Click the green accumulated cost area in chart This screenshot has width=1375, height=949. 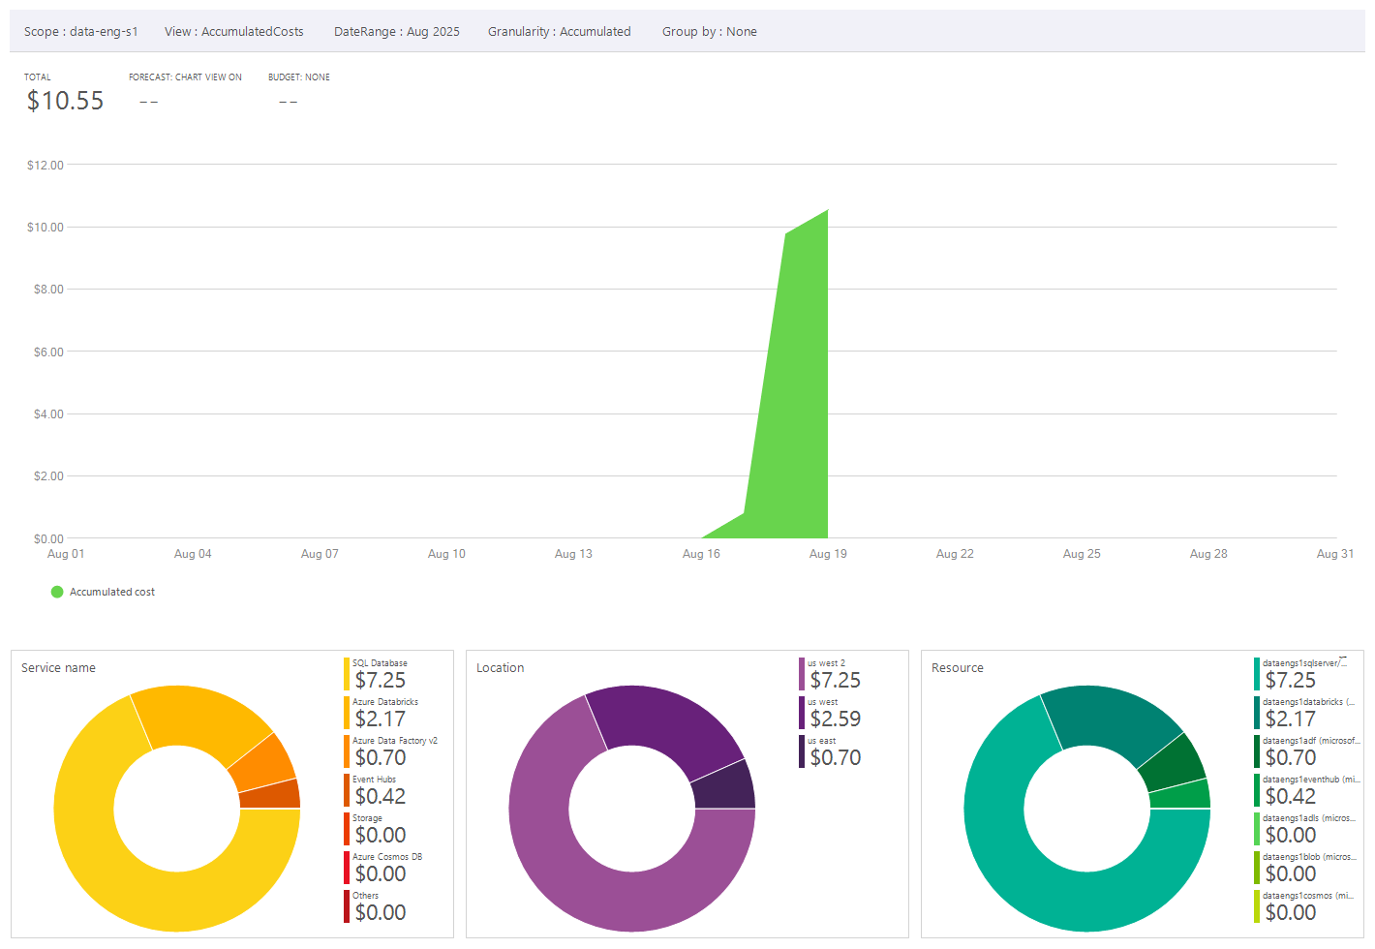point(797,407)
